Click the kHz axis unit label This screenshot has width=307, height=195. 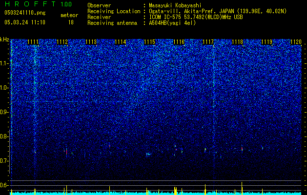tap(4, 39)
